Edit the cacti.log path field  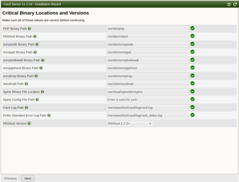[148, 107]
